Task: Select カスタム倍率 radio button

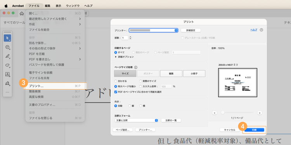Action: click(x=140, y=86)
